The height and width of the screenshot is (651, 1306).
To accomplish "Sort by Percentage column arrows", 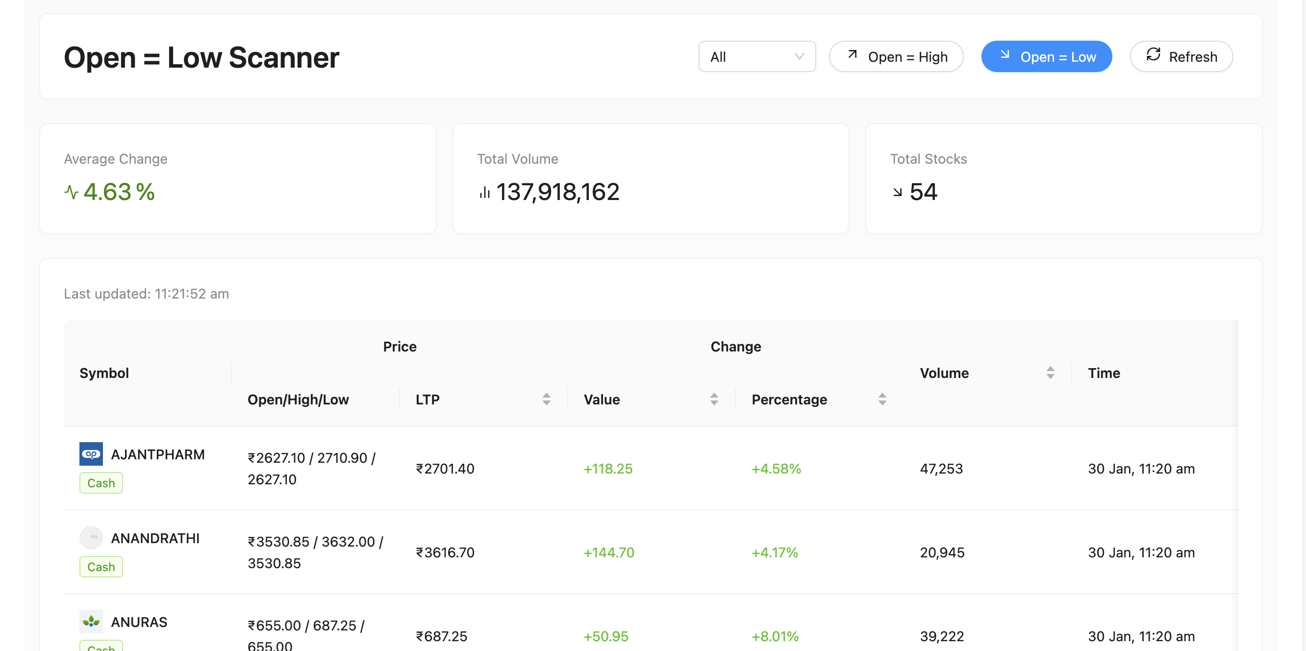I will [x=882, y=400].
